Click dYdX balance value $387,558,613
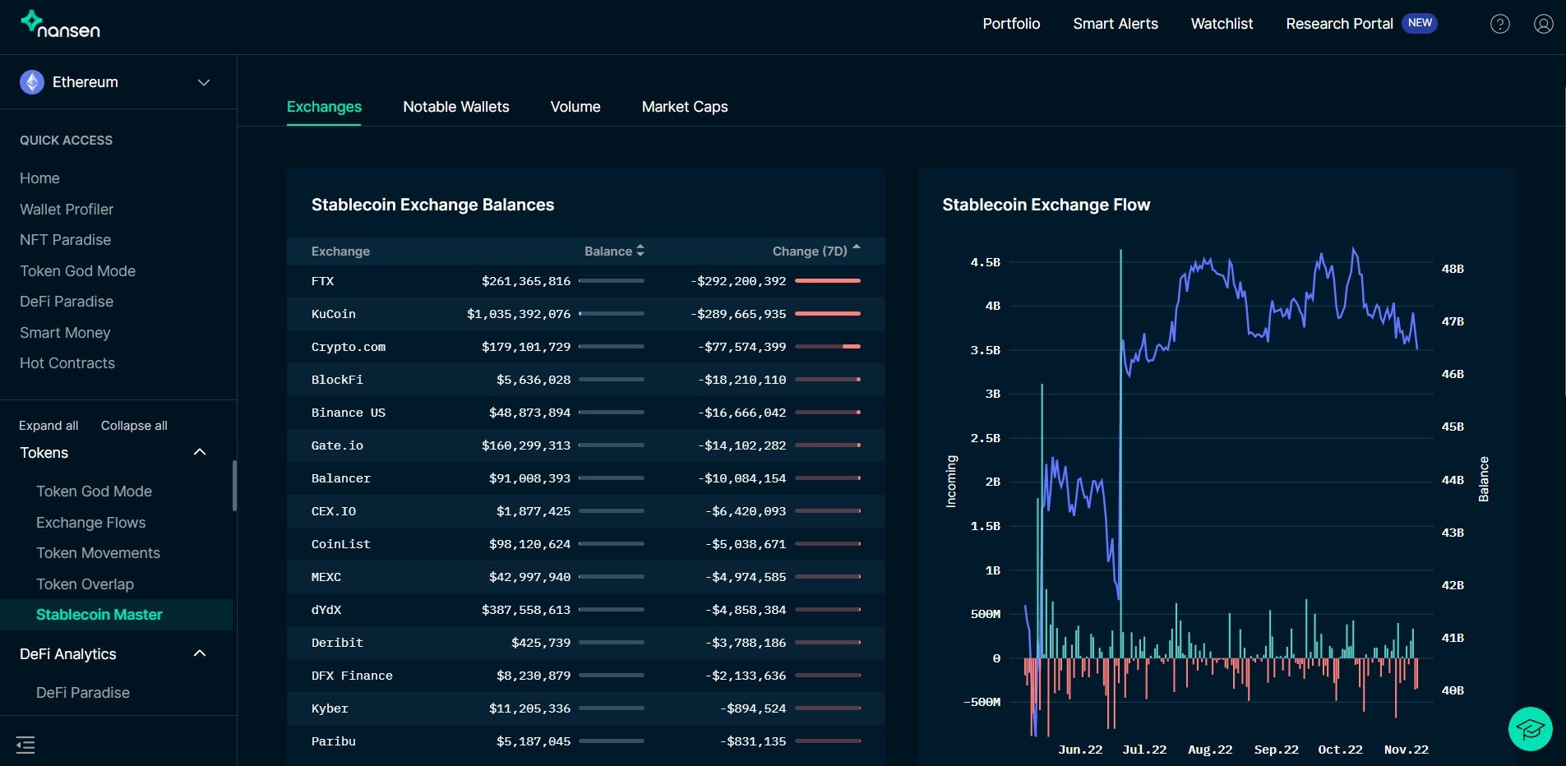This screenshot has width=1566, height=766. pos(526,610)
